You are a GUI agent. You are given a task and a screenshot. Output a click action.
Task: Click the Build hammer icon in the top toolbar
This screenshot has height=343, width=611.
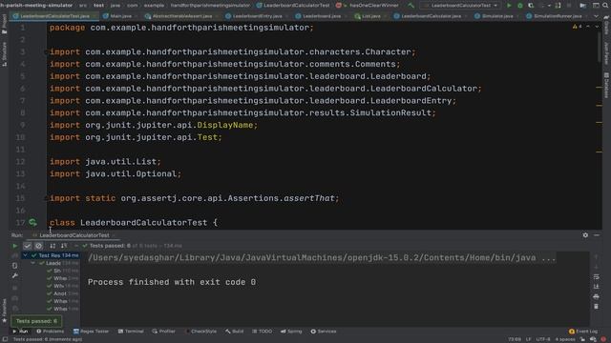click(x=411, y=6)
